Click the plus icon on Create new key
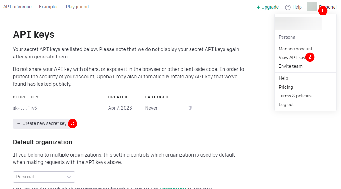Image resolution: width=341 pixels, height=189 pixels. [19, 123]
